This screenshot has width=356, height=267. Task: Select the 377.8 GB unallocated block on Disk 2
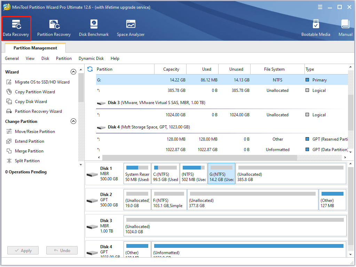coord(252,199)
